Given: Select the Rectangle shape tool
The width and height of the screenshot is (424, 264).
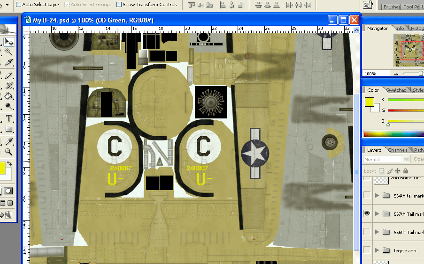Looking at the screenshot, I should (9, 129).
